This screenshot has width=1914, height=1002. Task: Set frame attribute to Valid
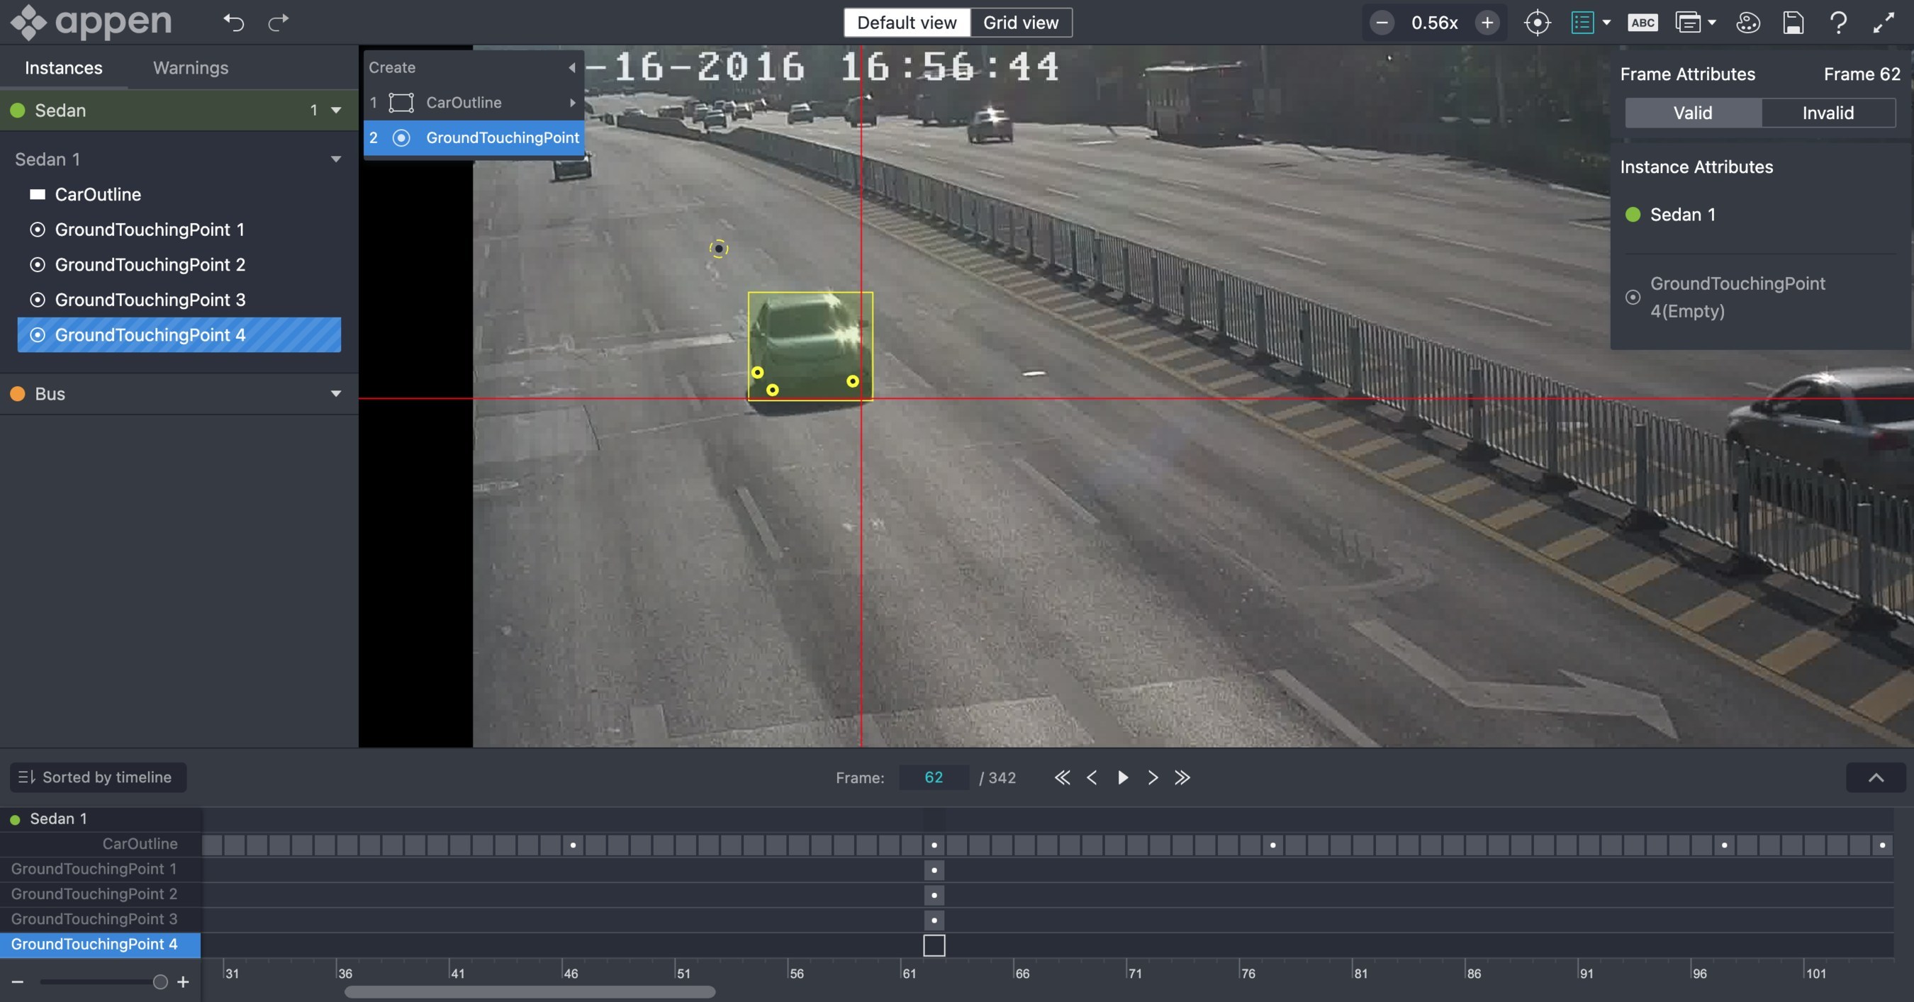coord(1692,113)
